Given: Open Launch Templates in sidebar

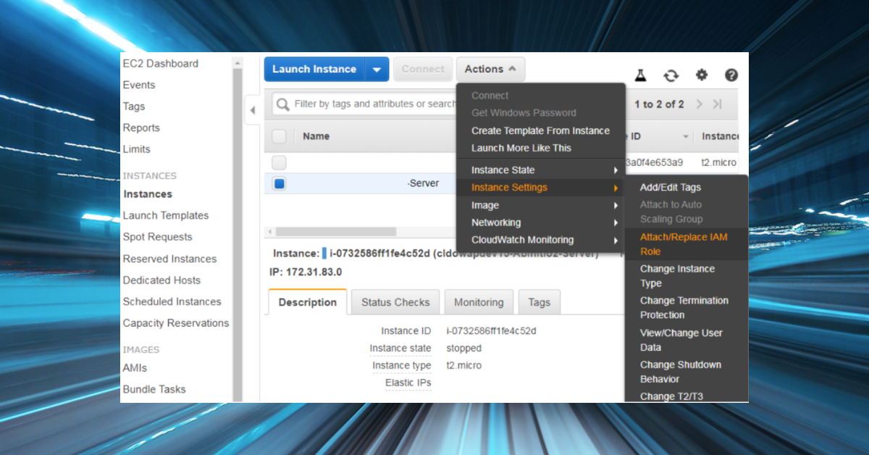Looking at the screenshot, I should [x=166, y=215].
